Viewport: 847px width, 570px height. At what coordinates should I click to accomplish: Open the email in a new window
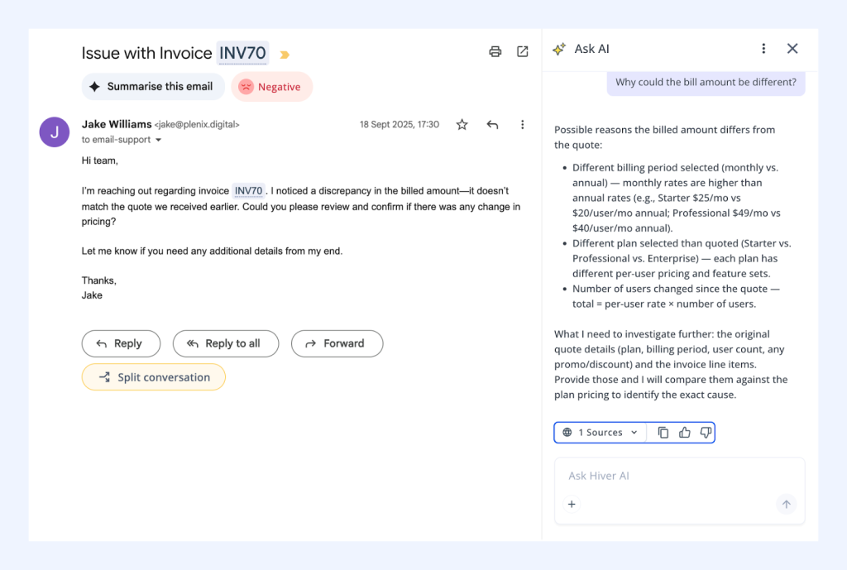tap(522, 50)
